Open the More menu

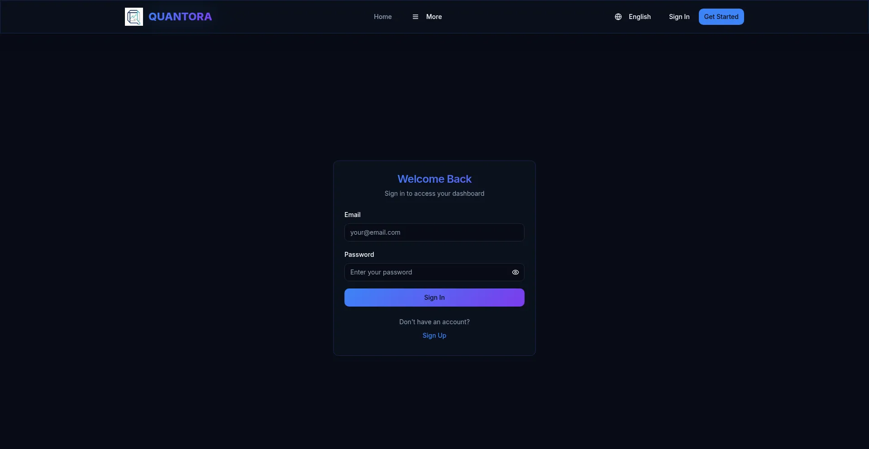tap(427, 17)
